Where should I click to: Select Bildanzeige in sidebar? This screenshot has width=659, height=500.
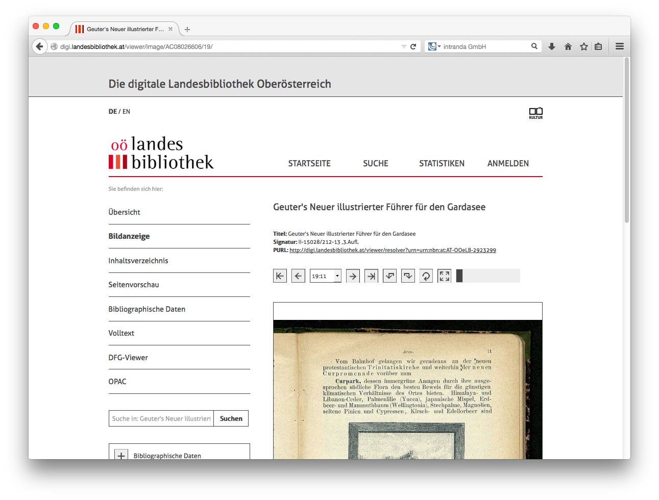(x=129, y=236)
